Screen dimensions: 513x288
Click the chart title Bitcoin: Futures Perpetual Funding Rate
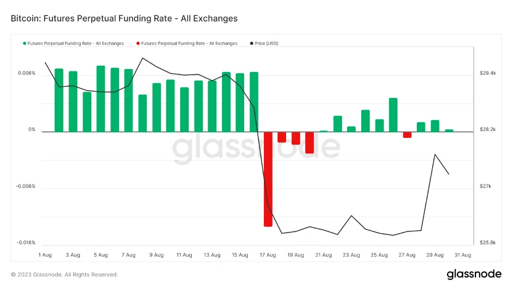[x=124, y=19]
